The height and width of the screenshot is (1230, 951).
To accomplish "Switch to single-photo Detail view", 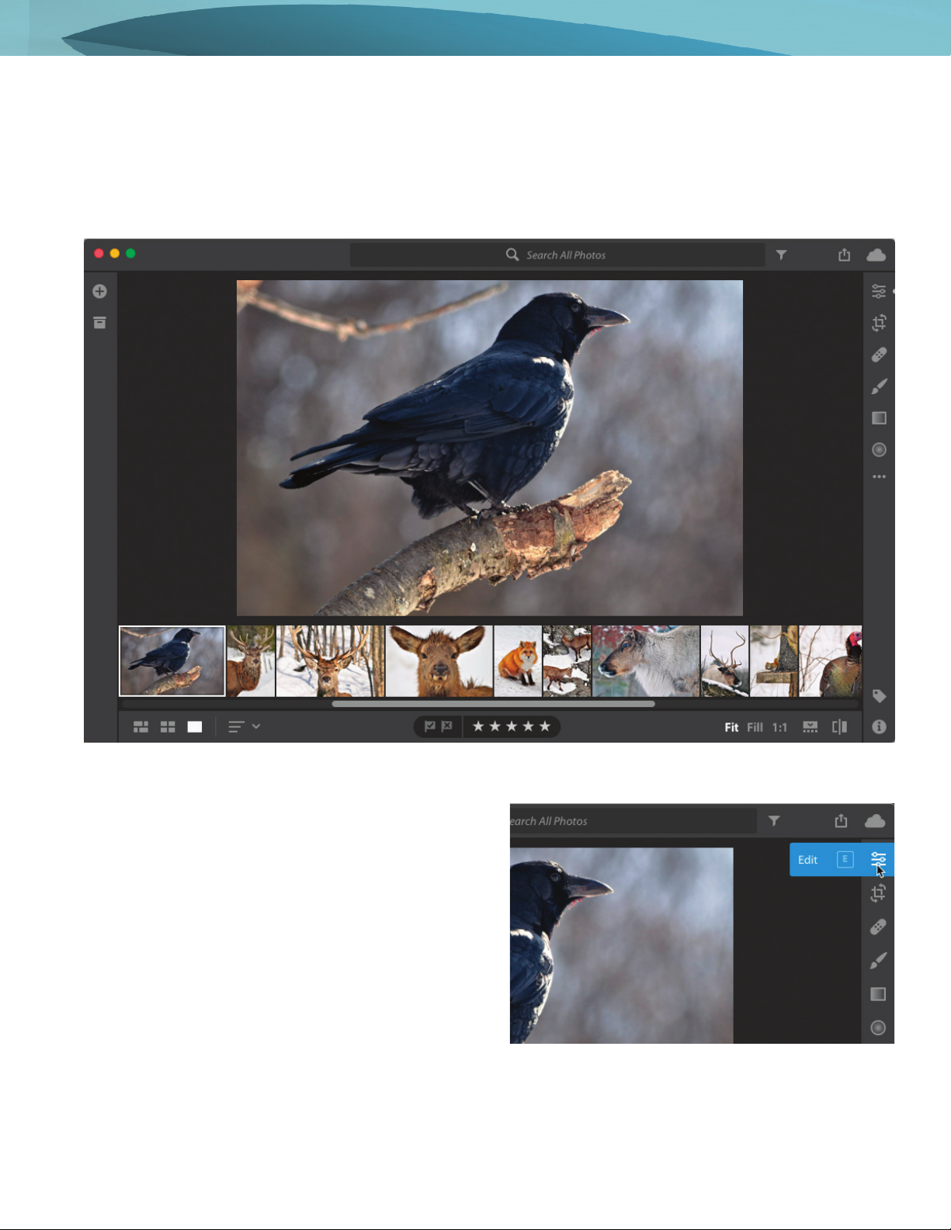I will click(195, 727).
